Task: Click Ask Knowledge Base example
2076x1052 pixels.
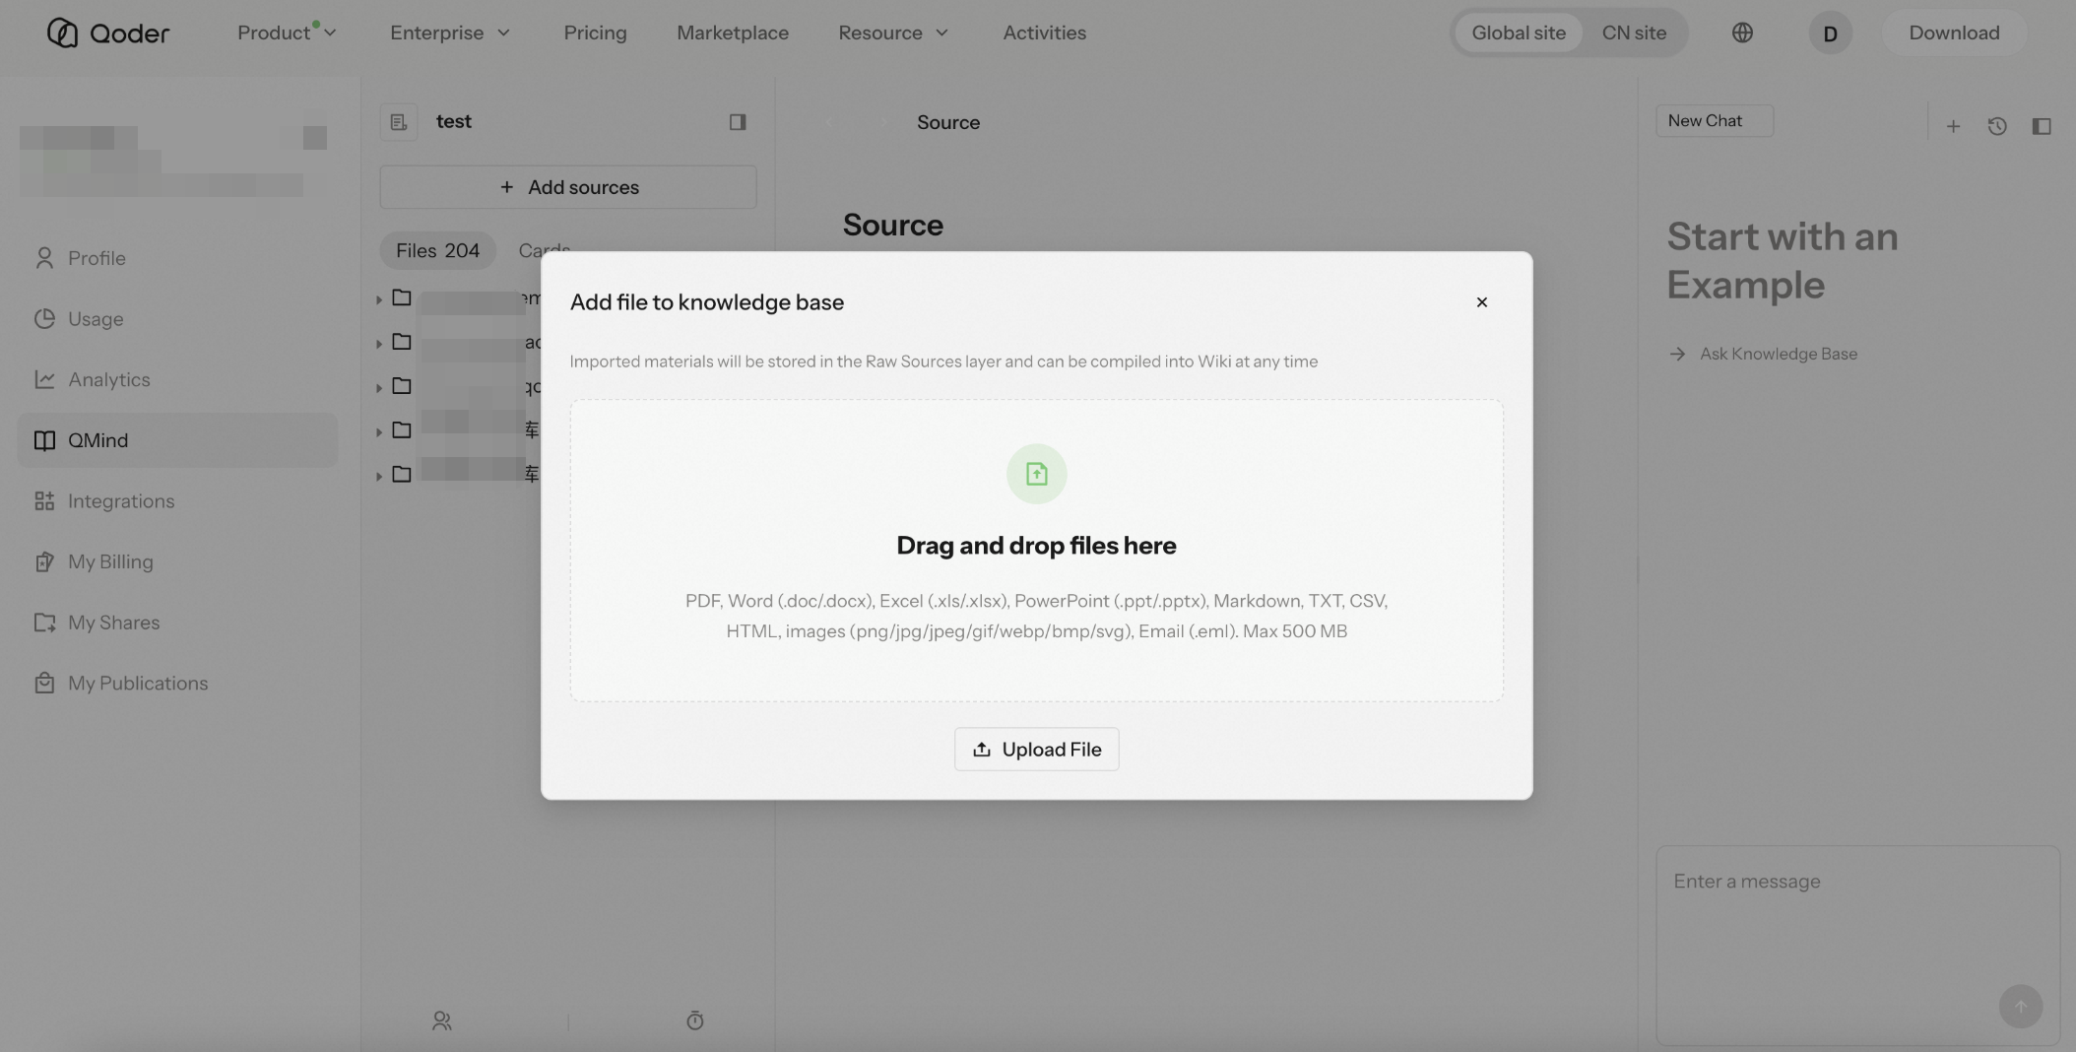Action: coord(1763,354)
